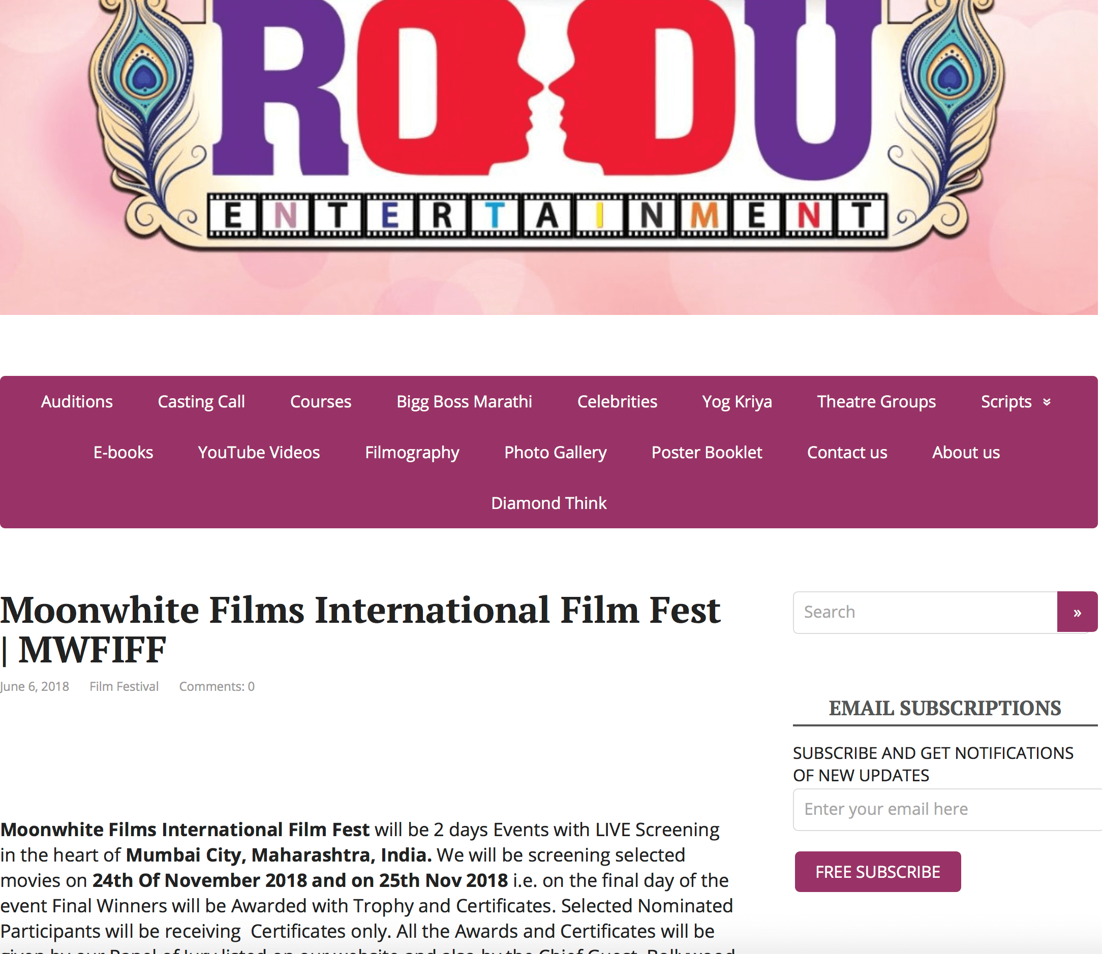This screenshot has height=954, width=1102.
Task: Expand the Scripts menu chevron
Action: point(1047,402)
